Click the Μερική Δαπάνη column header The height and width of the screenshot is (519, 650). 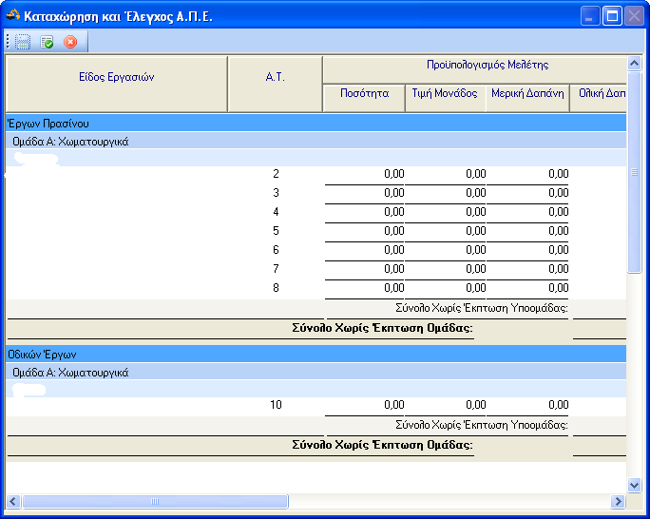[527, 98]
